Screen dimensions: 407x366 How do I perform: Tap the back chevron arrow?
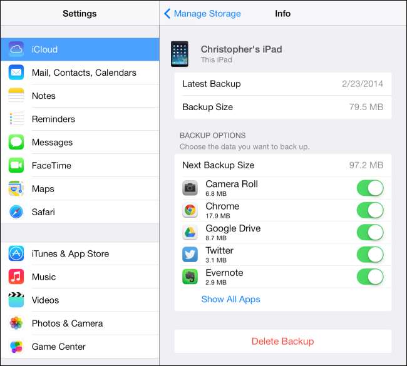(167, 14)
